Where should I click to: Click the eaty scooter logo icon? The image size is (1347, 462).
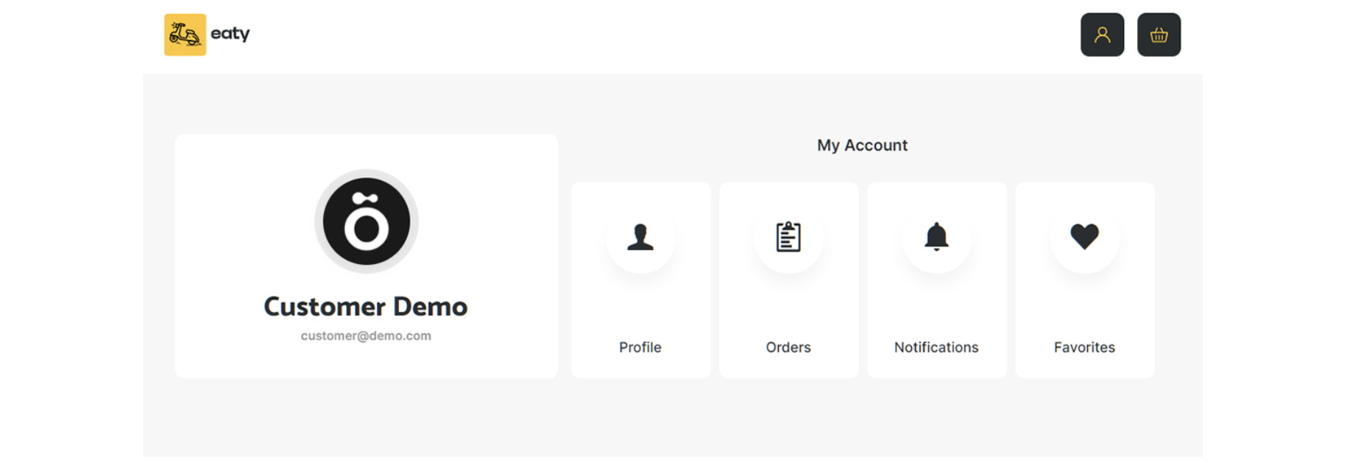point(185,35)
